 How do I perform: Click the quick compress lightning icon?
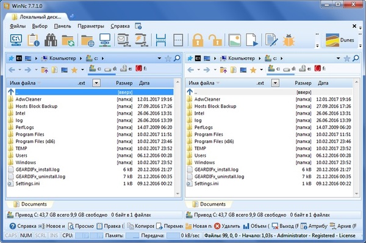tap(142, 40)
